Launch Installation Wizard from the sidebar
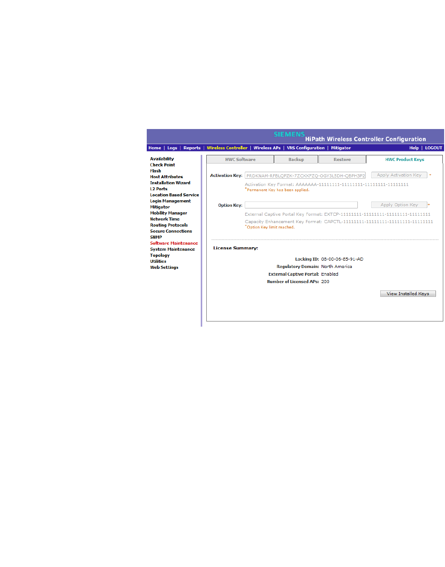 [x=170, y=183]
